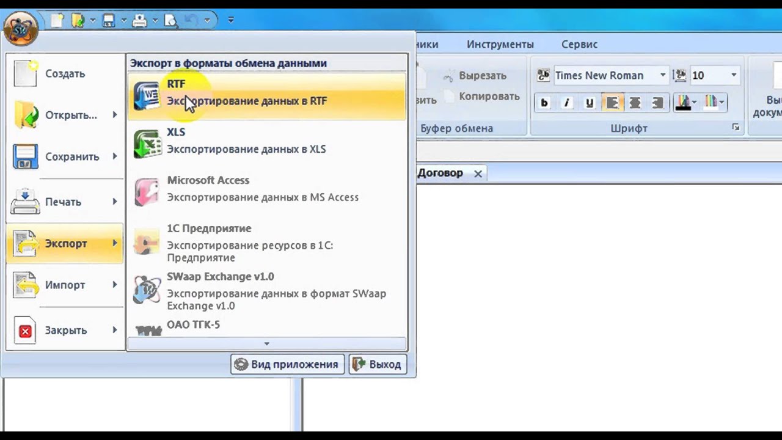Click the down arrow below export list
Viewport: 782px width, 440px height.
tap(266, 343)
